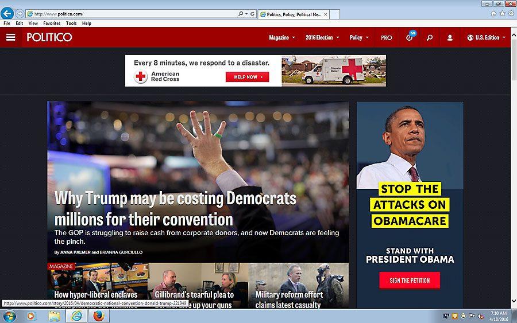Click the taskbar clock showing 7:10 AM
The image size is (517, 323).
(498, 316)
